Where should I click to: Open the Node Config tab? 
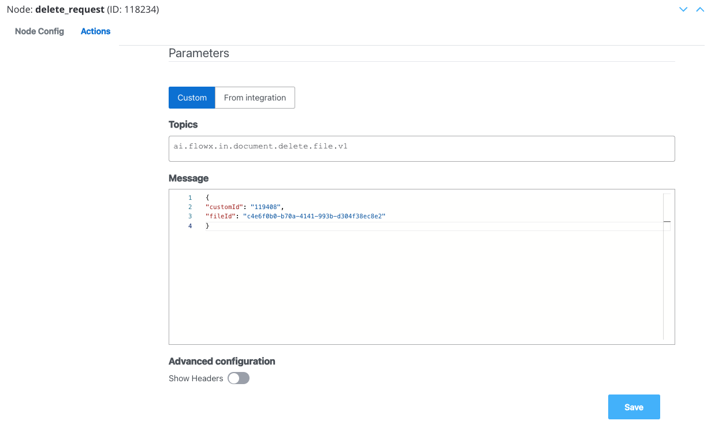(x=39, y=31)
